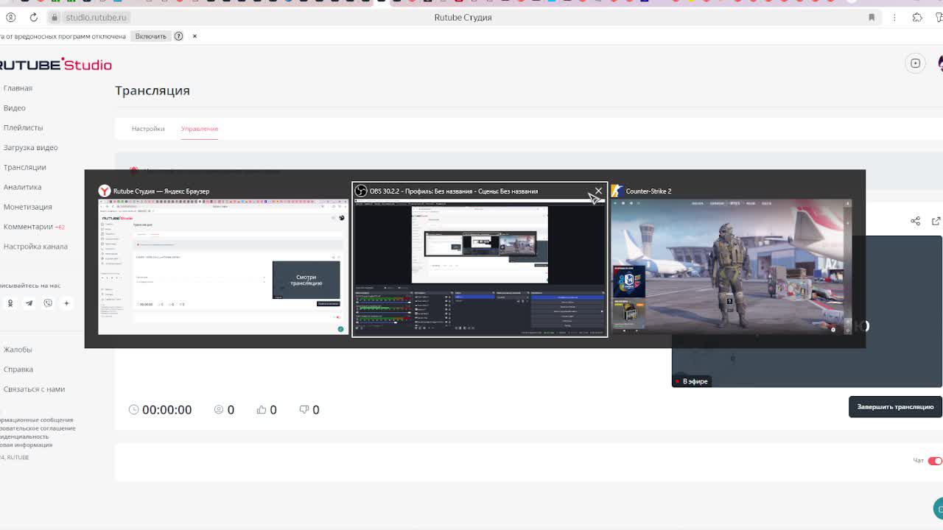943x530 pixels.
Task: Open Загрузка видео in the sidebar
Action: pos(30,148)
